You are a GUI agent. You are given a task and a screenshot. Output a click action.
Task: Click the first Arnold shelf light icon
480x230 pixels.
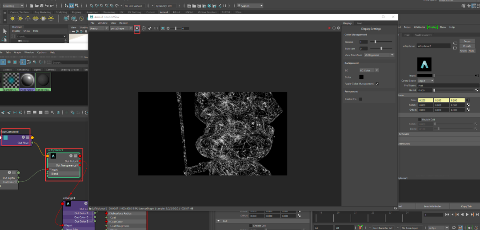tap(12, 19)
